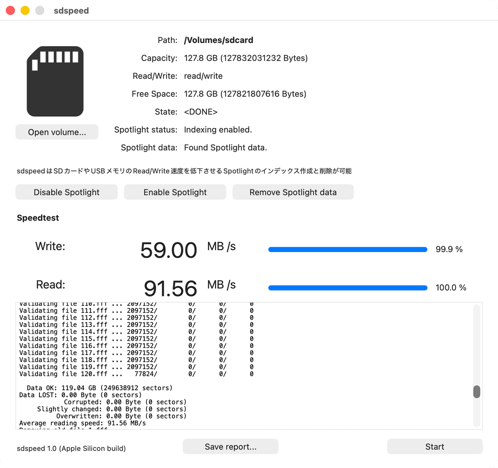Click the Write speed value 59.00

[168, 250]
